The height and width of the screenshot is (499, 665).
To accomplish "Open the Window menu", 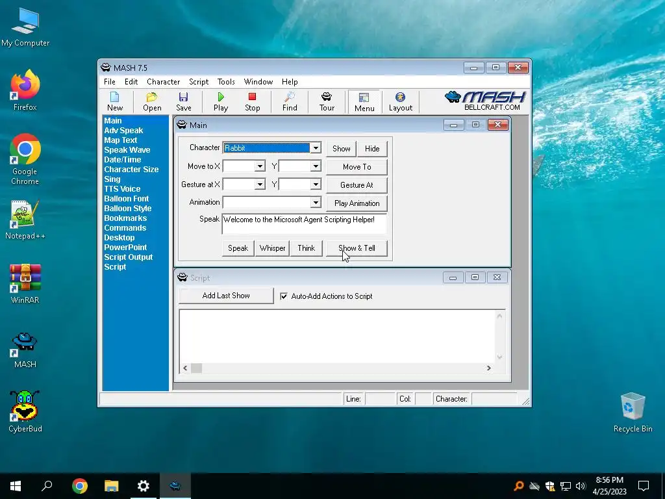I will click(x=258, y=82).
